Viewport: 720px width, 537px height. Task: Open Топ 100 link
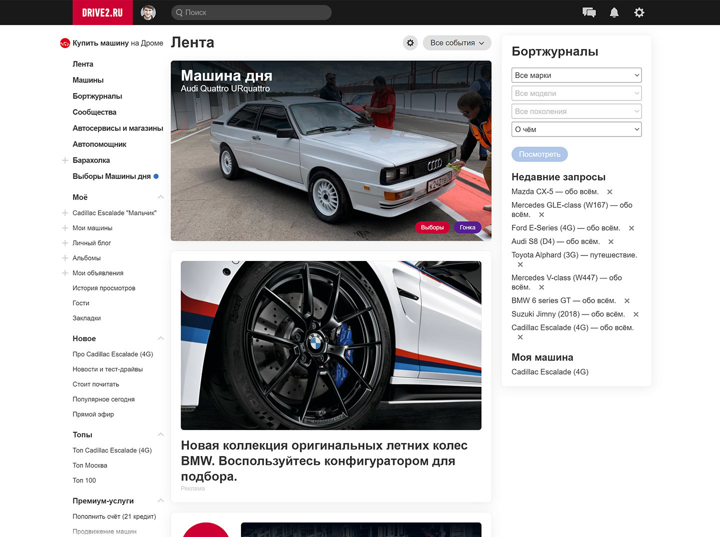click(84, 480)
